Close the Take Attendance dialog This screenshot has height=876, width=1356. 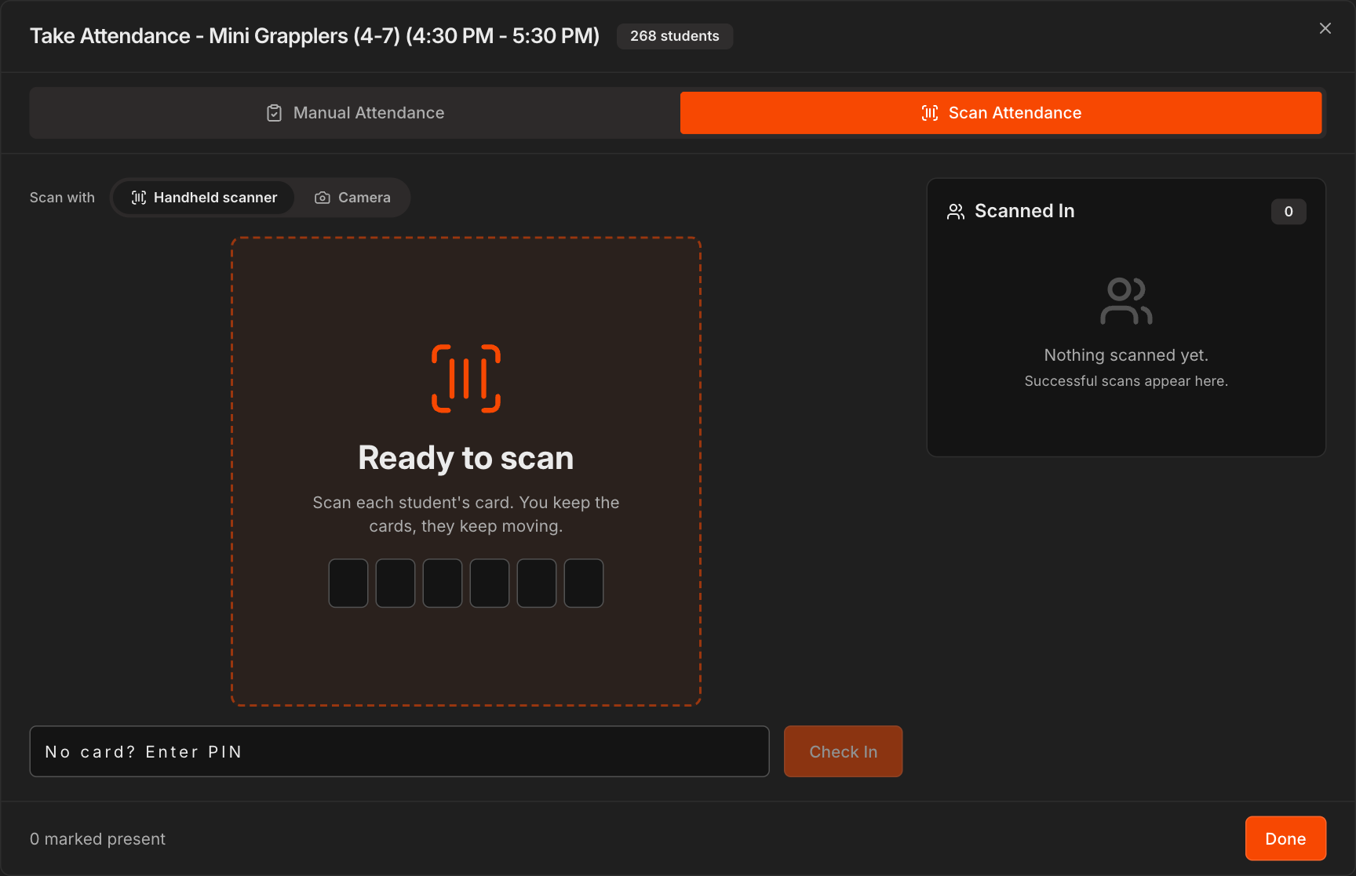[x=1325, y=28]
